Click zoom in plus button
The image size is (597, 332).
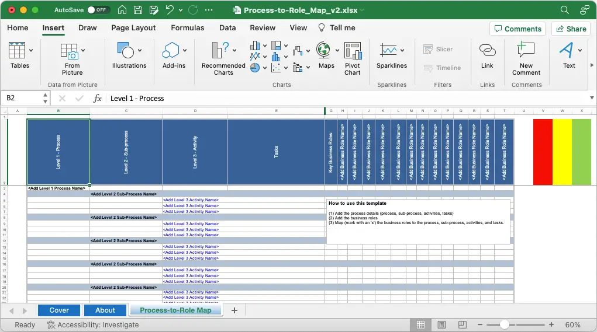[551, 325]
